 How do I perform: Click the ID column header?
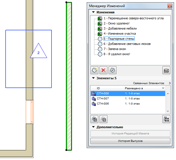point(110,88)
